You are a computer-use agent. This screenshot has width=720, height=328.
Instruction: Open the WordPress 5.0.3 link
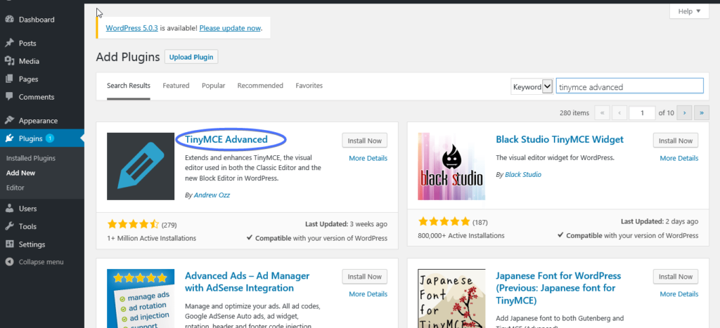coord(131,27)
